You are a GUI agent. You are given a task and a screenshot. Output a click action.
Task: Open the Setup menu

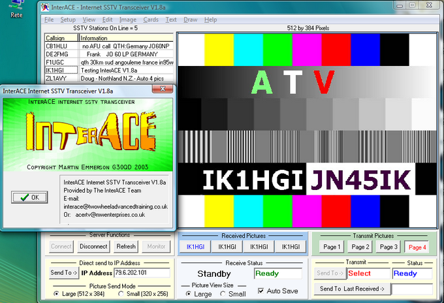click(x=68, y=20)
